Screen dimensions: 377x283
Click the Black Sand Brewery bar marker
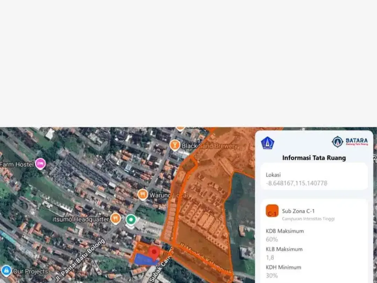(175, 145)
